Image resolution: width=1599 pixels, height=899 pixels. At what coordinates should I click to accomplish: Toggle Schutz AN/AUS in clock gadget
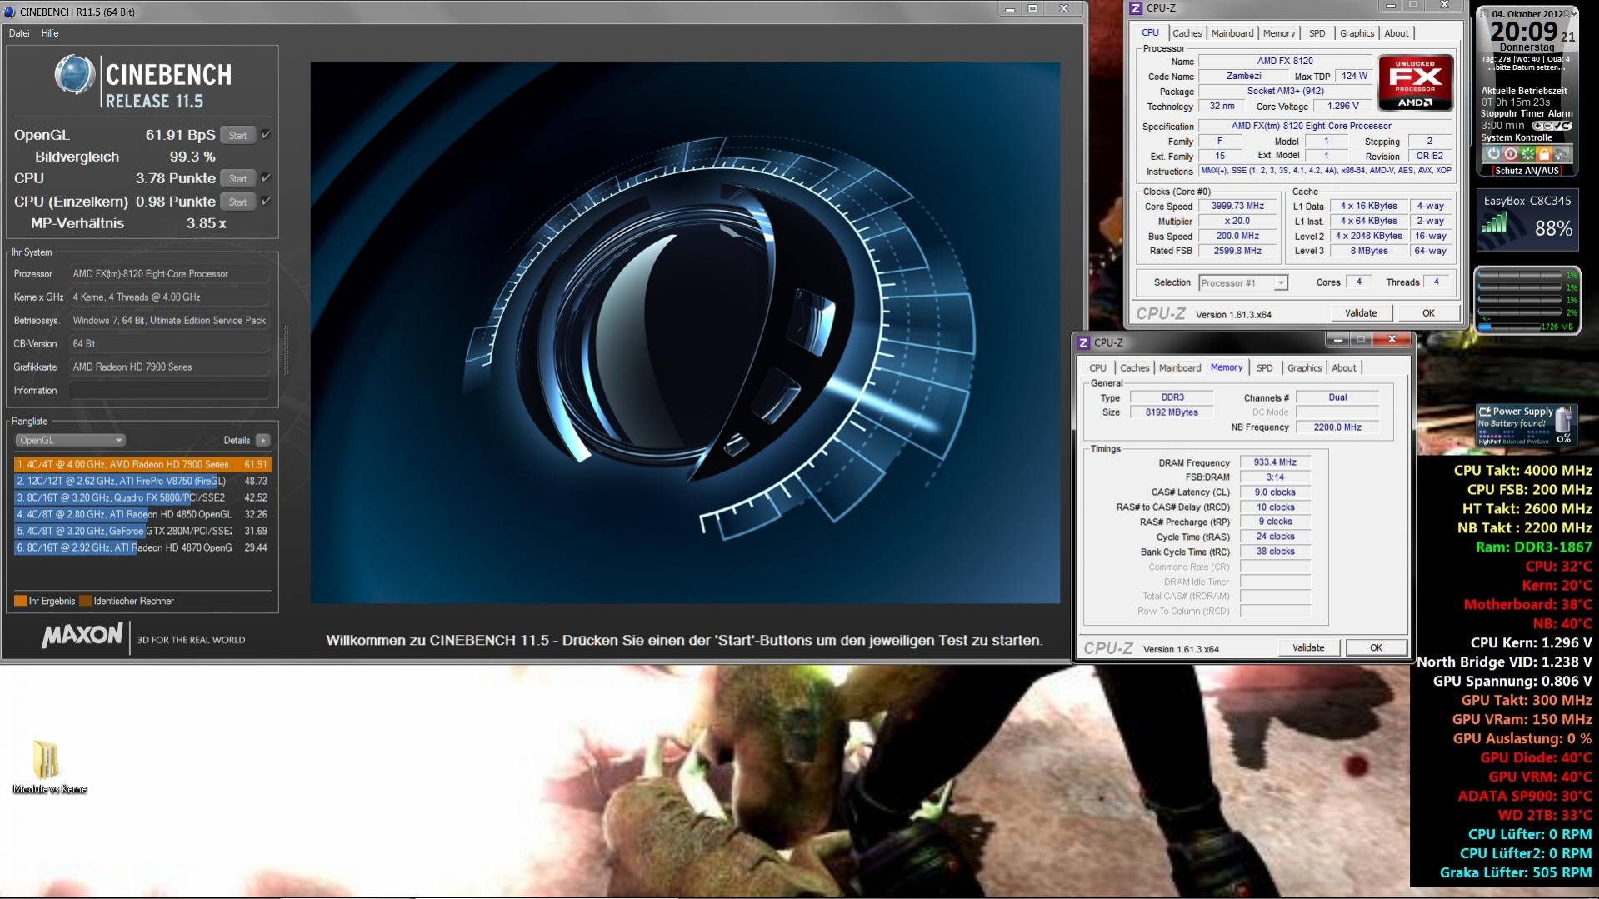[1527, 171]
